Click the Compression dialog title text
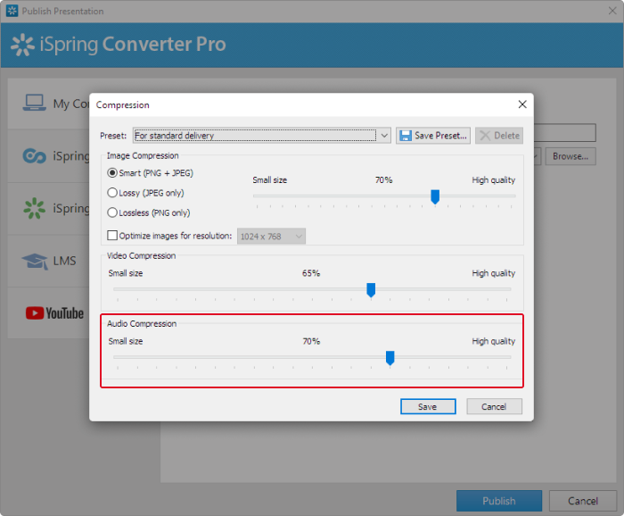The image size is (624, 516). tap(123, 104)
